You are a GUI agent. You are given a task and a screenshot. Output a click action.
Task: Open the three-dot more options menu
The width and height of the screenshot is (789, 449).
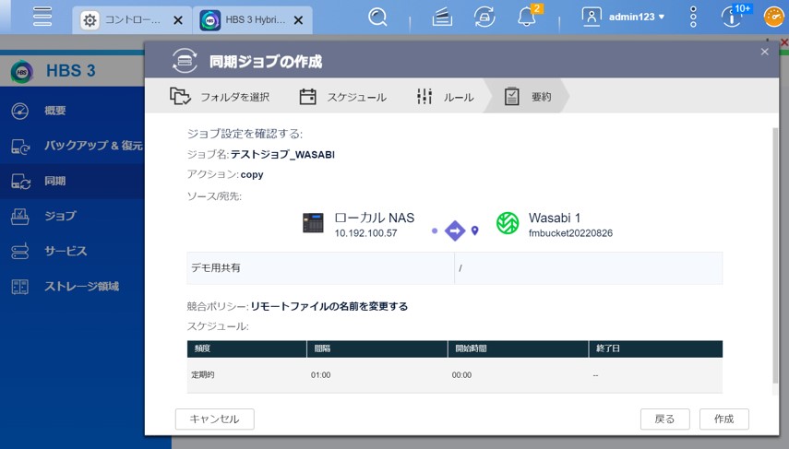(693, 17)
